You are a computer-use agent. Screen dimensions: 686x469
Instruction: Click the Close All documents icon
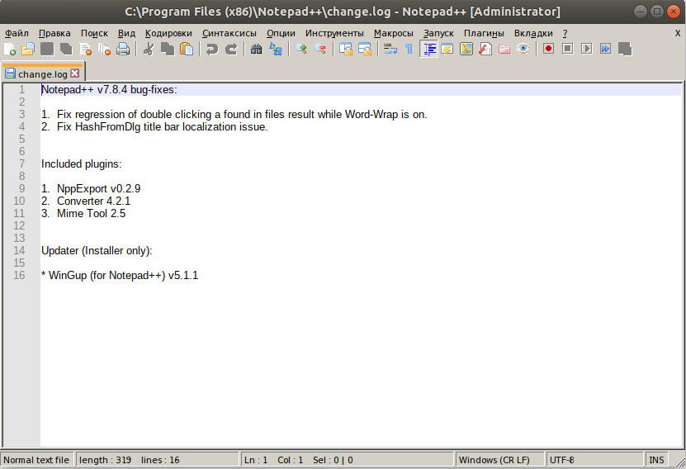104,49
